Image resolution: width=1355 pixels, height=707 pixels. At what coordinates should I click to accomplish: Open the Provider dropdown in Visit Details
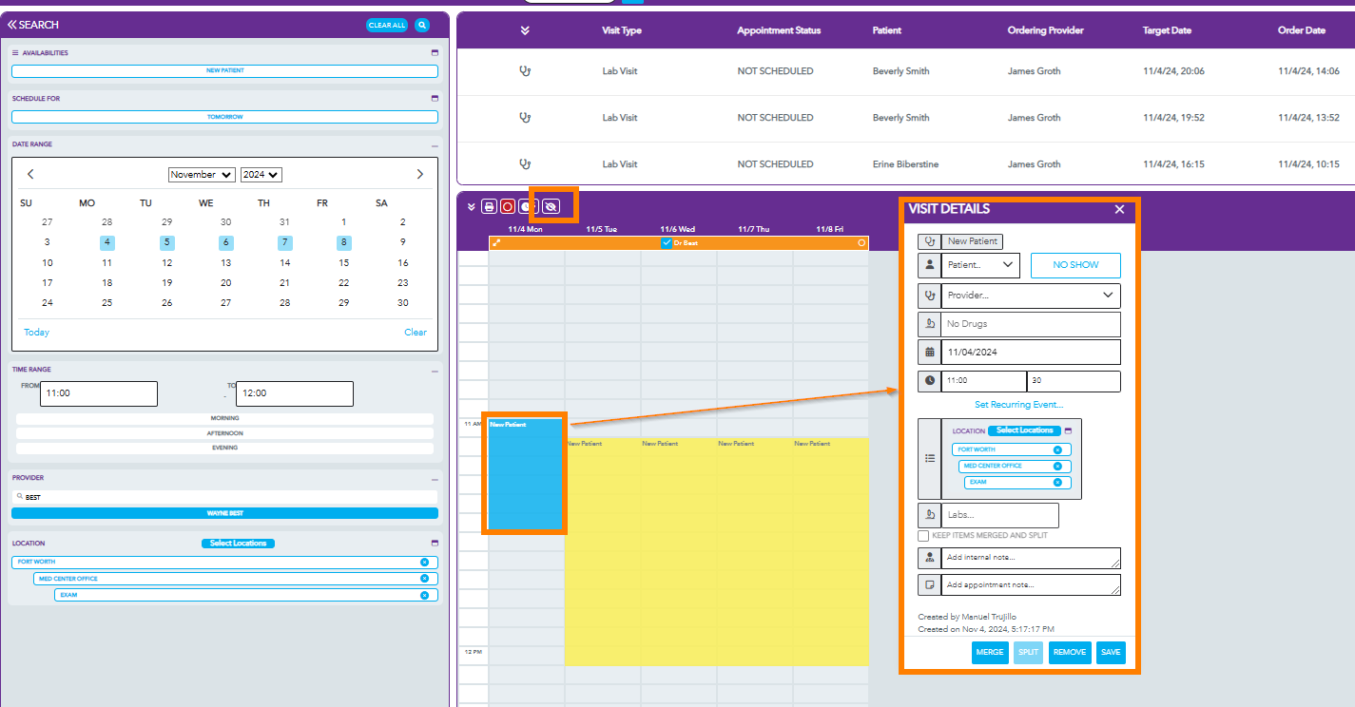[1031, 296]
